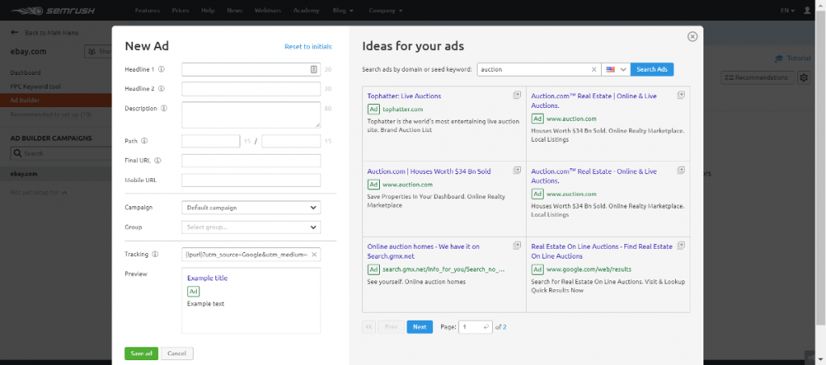Close the New Ad dialog
Viewport: 826px width, 365px height.
point(693,36)
